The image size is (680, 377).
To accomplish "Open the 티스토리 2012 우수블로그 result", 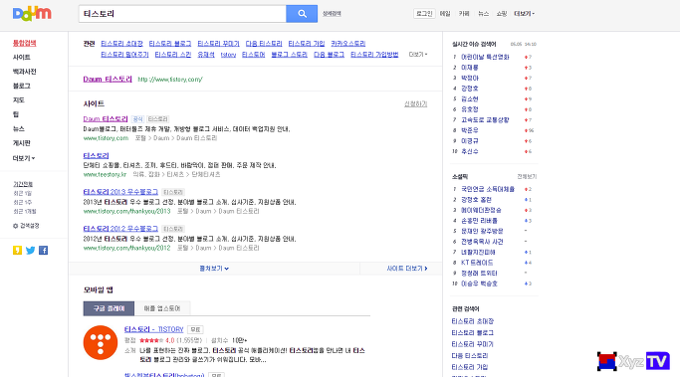I will click(120, 229).
